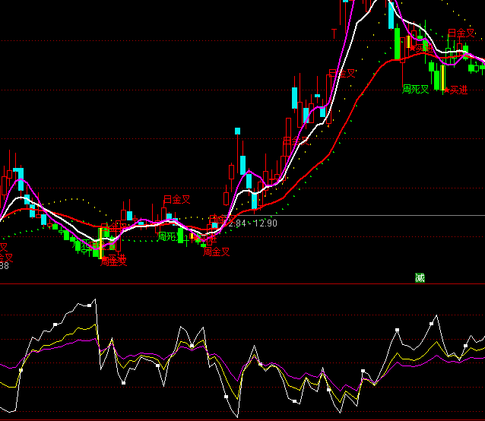Click 日金叉 label above the consolidation area
The width and height of the screenshot is (485, 421).
176,199
